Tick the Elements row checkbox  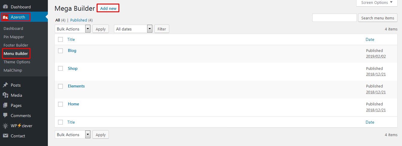[60, 86]
